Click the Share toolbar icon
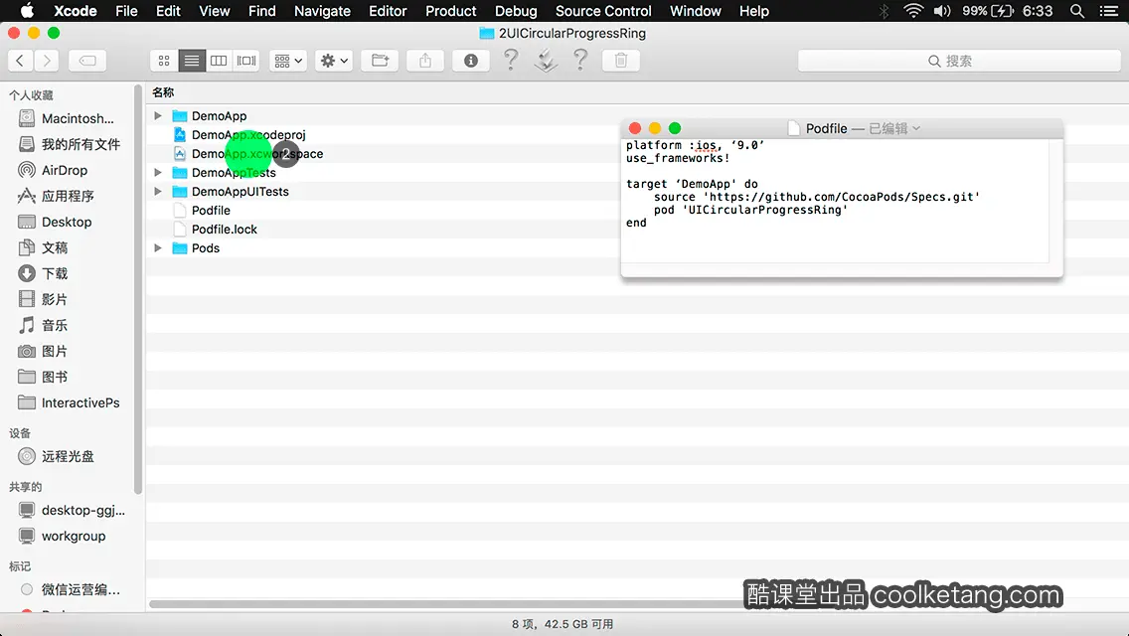 point(425,61)
